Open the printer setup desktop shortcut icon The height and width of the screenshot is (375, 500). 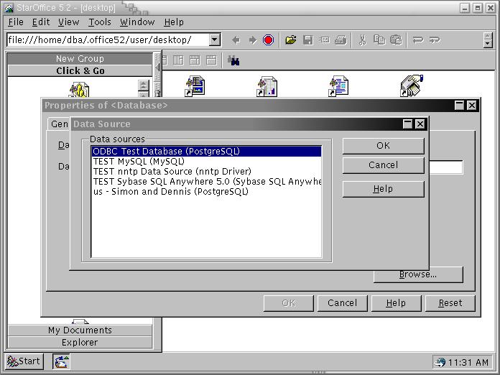pyautogui.click(x=412, y=85)
